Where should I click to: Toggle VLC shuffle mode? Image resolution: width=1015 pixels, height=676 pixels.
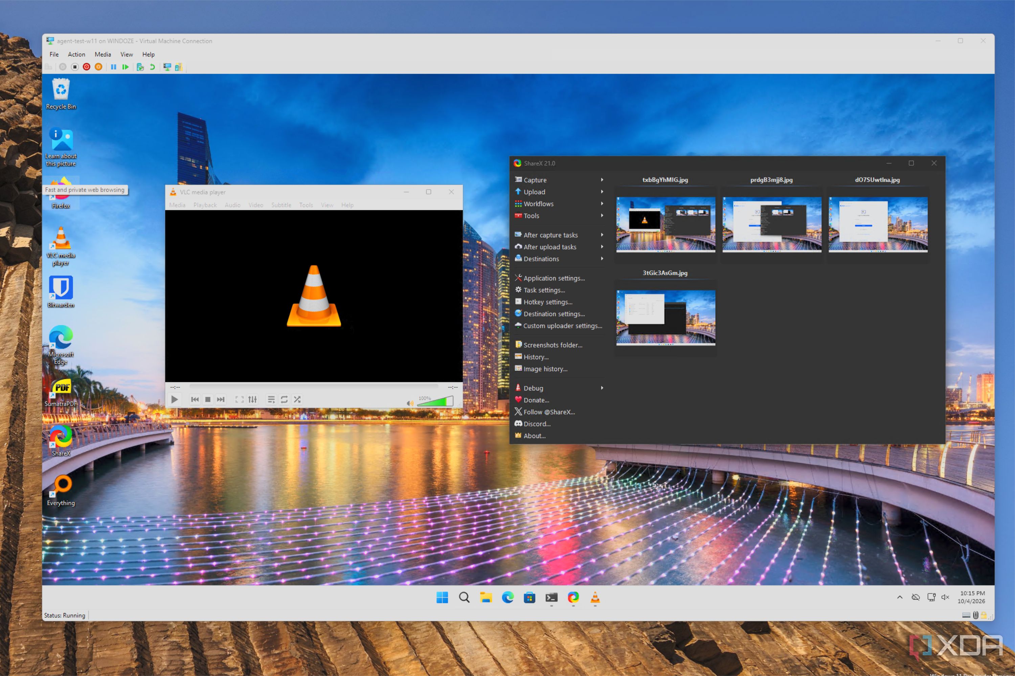pyautogui.click(x=297, y=400)
